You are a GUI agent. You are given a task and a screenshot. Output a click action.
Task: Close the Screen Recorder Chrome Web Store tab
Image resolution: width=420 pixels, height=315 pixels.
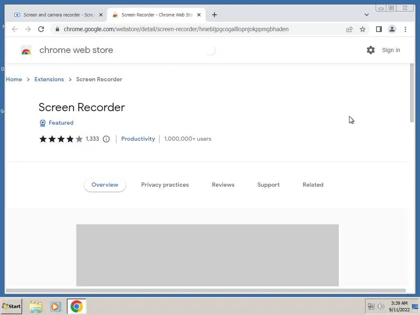[x=199, y=15]
